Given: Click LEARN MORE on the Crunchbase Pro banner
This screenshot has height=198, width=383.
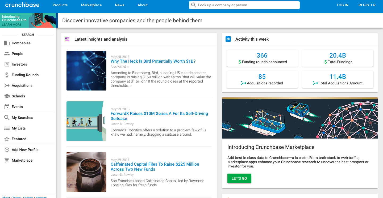Looking at the screenshot, I should [x=12, y=25].
